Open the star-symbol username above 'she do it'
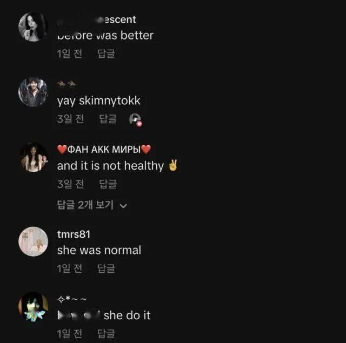The image size is (346, 343). 72,299
